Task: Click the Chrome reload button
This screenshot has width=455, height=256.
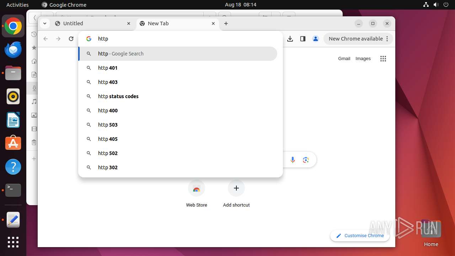Action: (x=71, y=39)
